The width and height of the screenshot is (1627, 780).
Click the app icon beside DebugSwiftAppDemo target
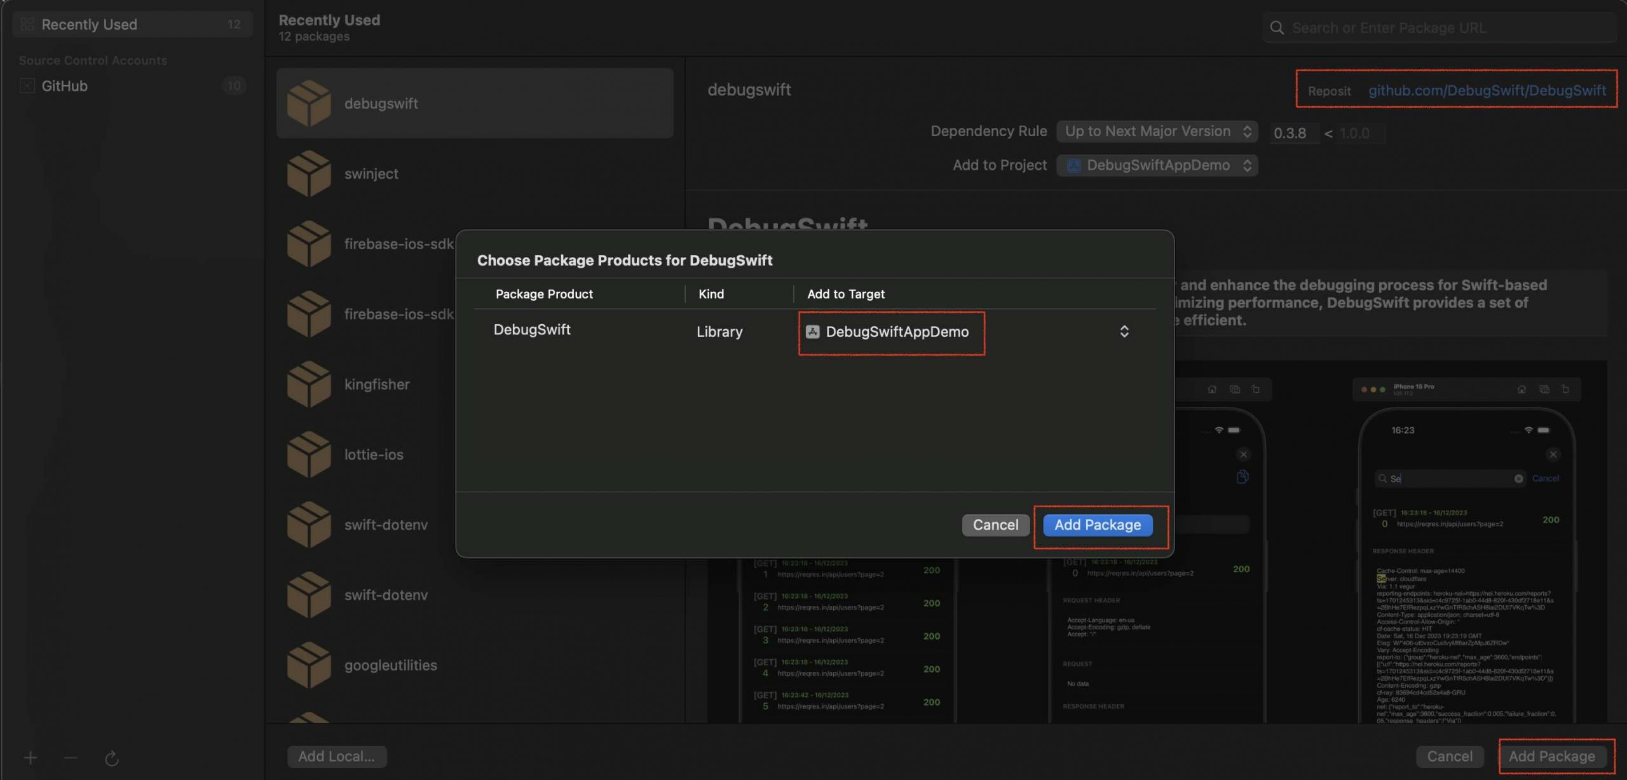pyautogui.click(x=813, y=331)
